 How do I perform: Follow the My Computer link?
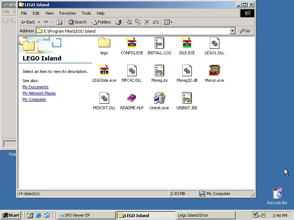tap(34, 99)
